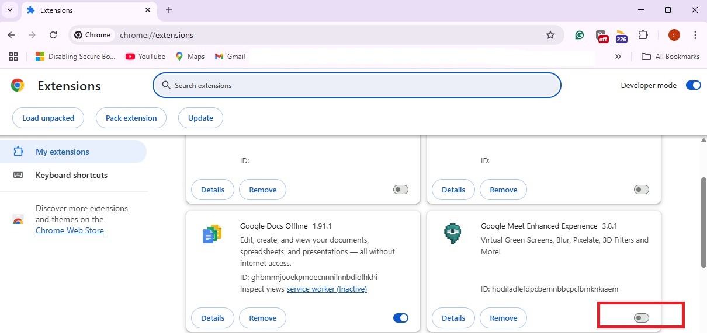Focus the Search extensions field
This screenshot has height=333, width=707.
point(357,85)
